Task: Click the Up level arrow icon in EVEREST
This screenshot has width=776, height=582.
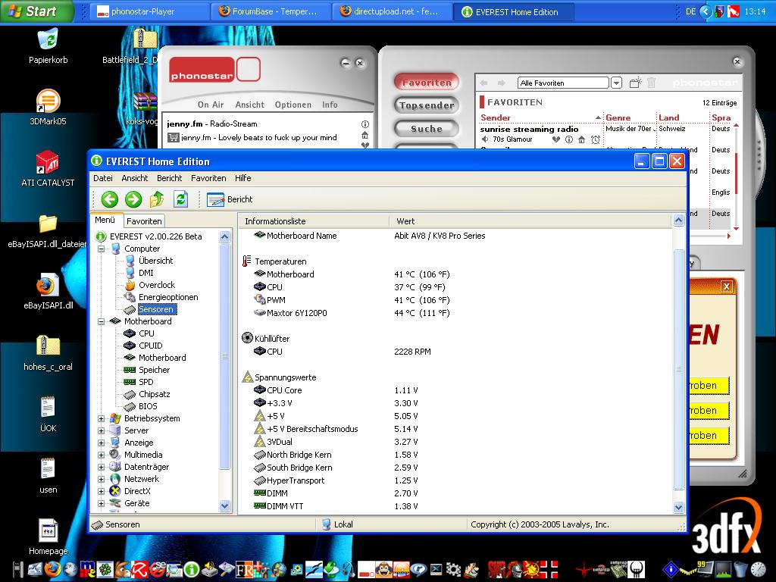Action: tap(157, 199)
